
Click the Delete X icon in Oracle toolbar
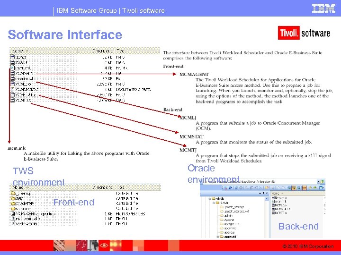coord(260,188)
